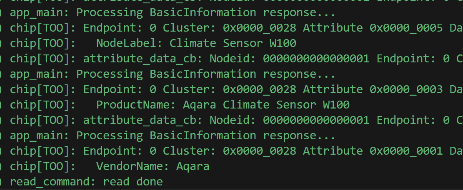Click the "Aqara" value after VendorName
463x190 pixels.
[x=193, y=166]
